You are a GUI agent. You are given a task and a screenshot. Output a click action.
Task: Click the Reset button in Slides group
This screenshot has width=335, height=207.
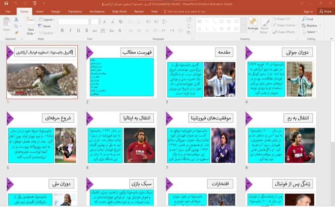pos(45,26)
